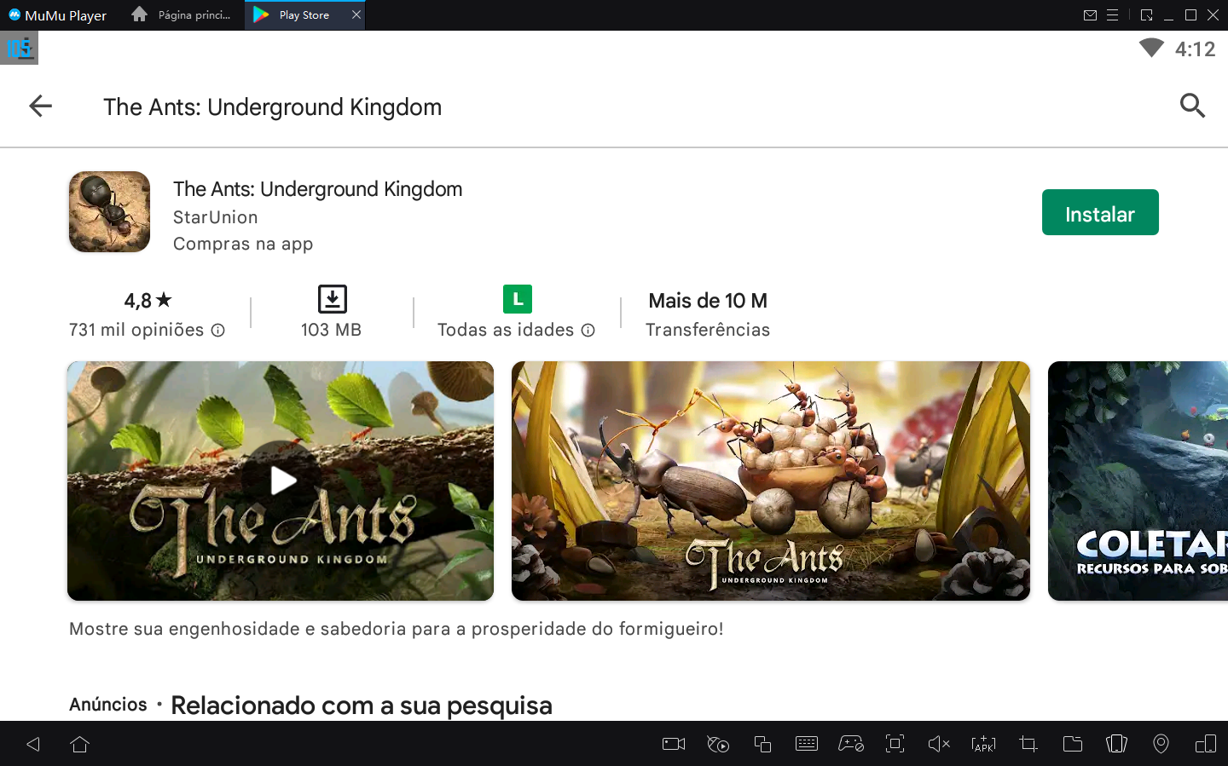Image resolution: width=1228 pixels, height=766 pixels.
Task: Play the The Ants trailer video
Action: 281,481
